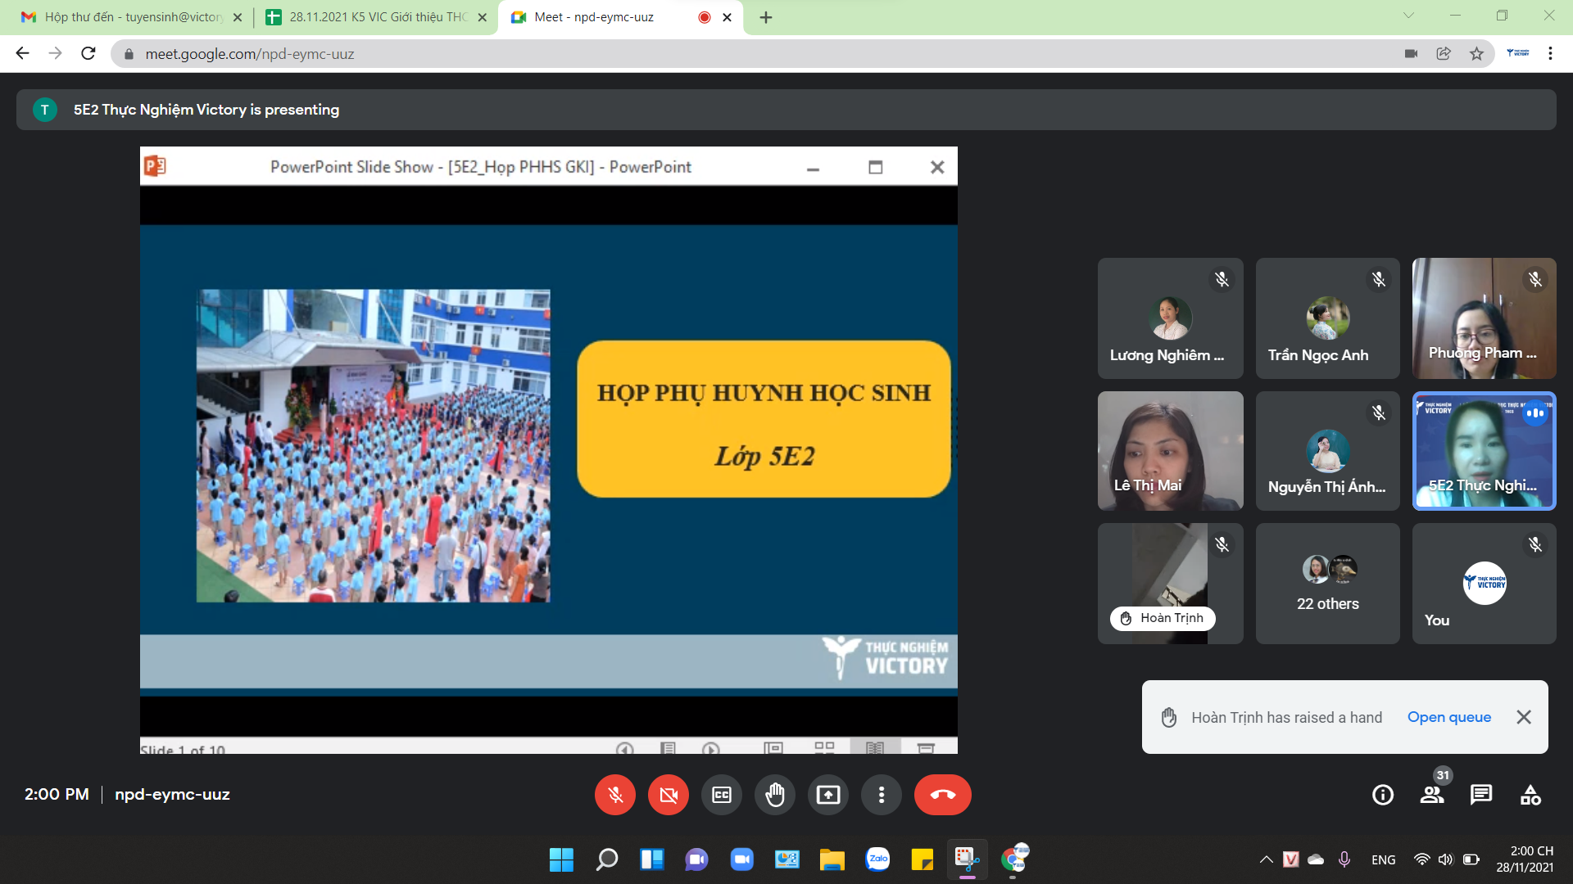This screenshot has height=884, width=1573.
Task: Click Open queue link
Action: tap(1448, 717)
